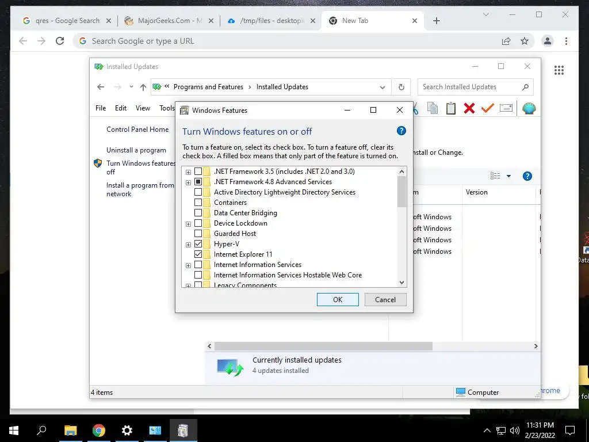Toggle .NET Framework 4.8 Advanced Services checkbox
Image resolution: width=589 pixels, height=442 pixels.
tap(198, 182)
